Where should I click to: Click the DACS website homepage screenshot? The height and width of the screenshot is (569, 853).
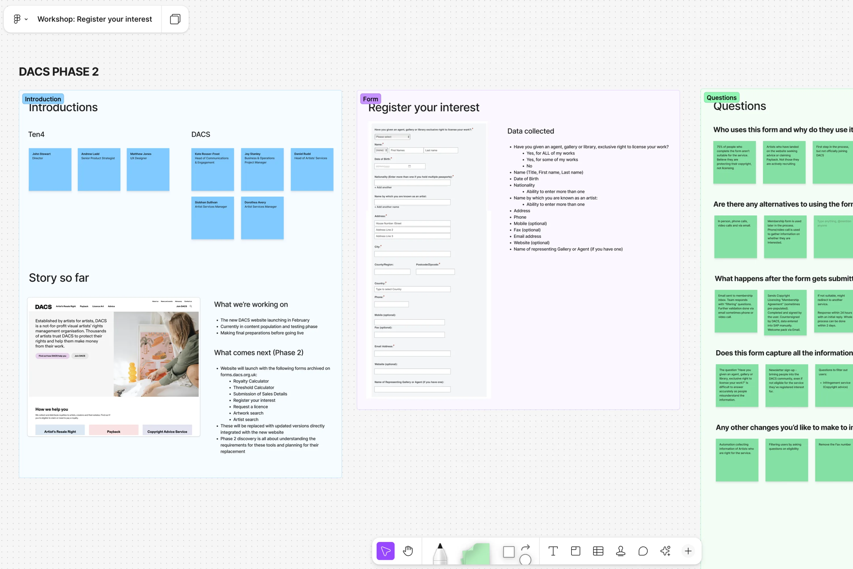coord(113,366)
